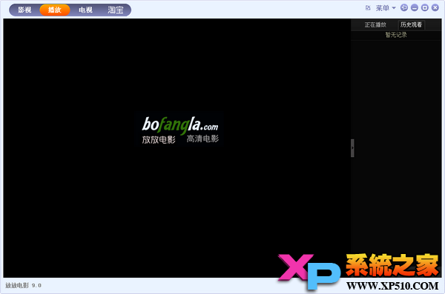The height and width of the screenshot is (294, 445).
Task: Open the 历史观看 history tab
Action: point(411,24)
